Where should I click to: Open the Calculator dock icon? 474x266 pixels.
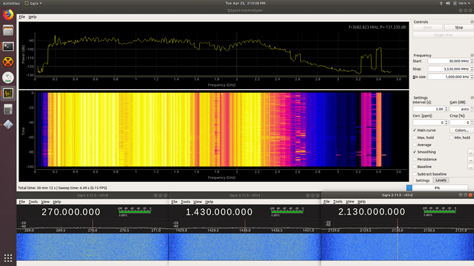click(8, 109)
